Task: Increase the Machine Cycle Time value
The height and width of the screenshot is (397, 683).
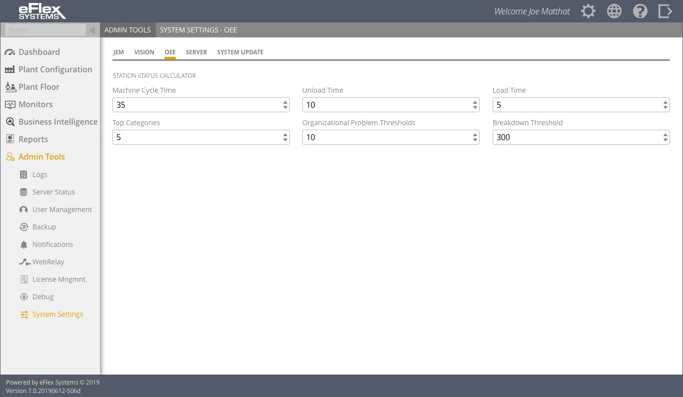Action: (285, 102)
